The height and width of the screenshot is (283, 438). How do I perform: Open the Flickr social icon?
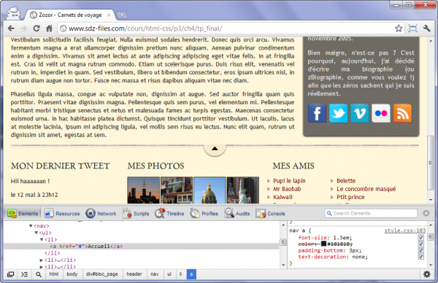(381, 113)
